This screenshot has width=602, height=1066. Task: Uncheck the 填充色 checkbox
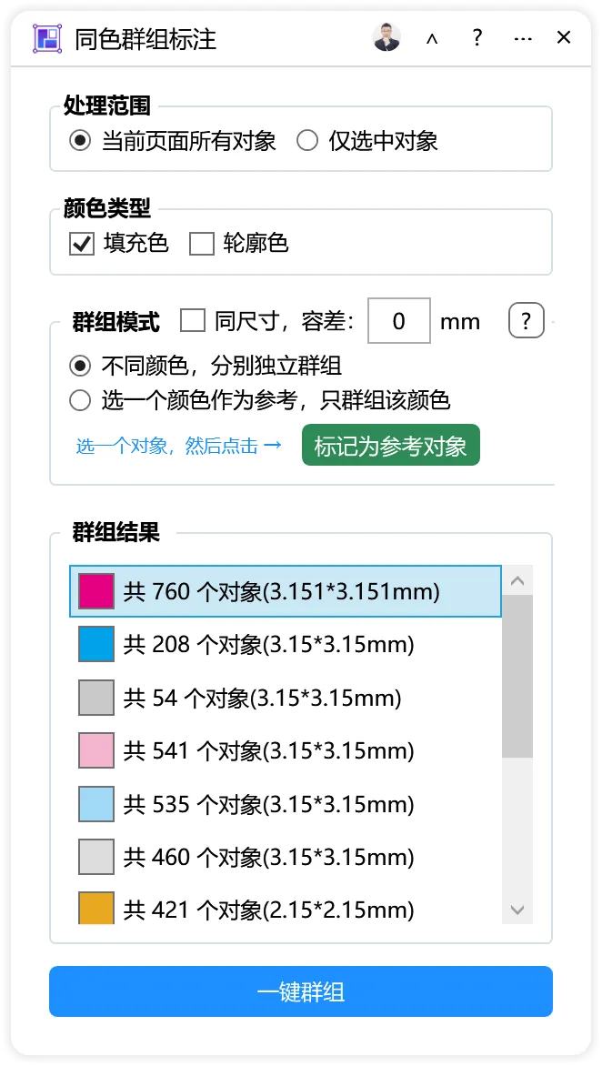(x=82, y=244)
